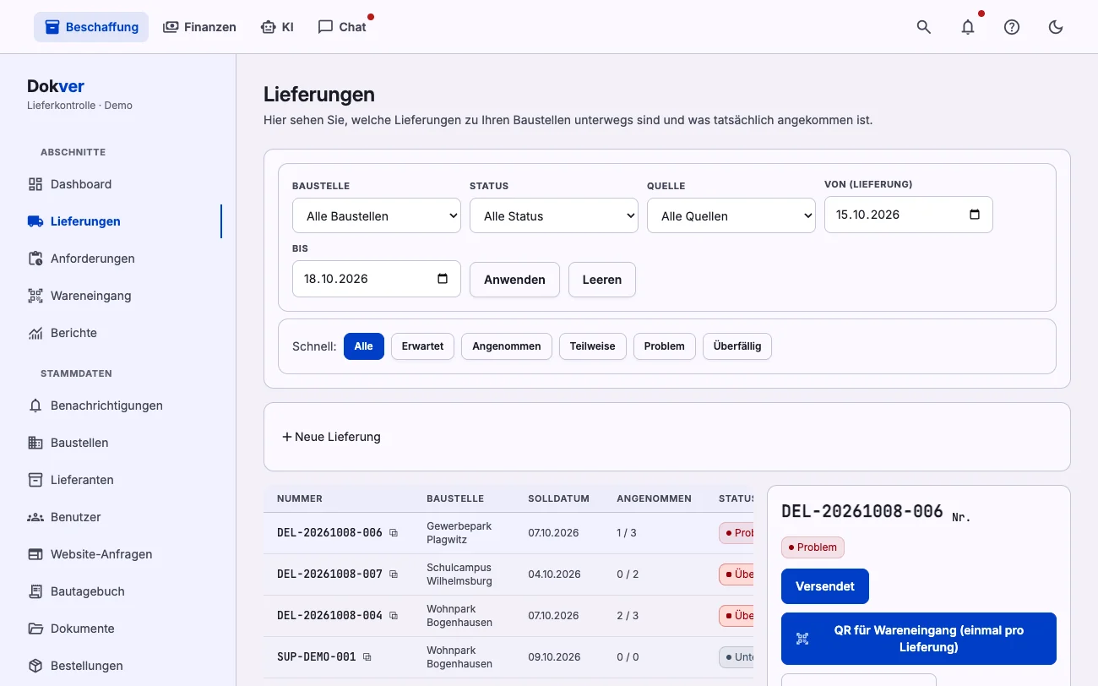The height and width of the screenshot is (686, 1098).
Task: Open calendar picker for Von date field
Action: pos(975,215)
